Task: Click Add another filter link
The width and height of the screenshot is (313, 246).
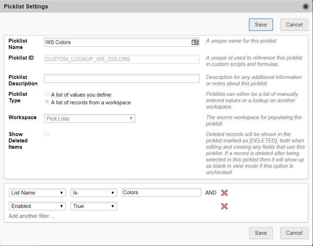Action: pos(31,216)
